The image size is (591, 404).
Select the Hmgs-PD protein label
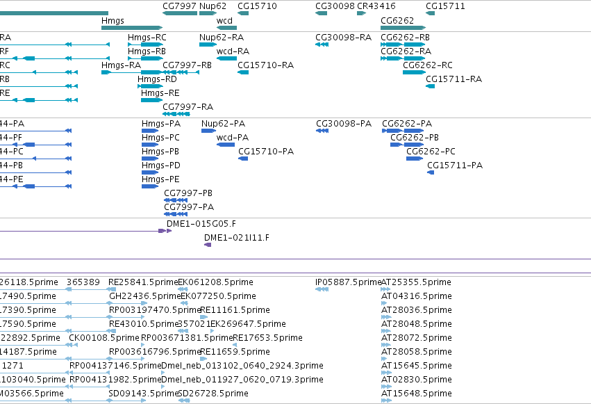161,165
